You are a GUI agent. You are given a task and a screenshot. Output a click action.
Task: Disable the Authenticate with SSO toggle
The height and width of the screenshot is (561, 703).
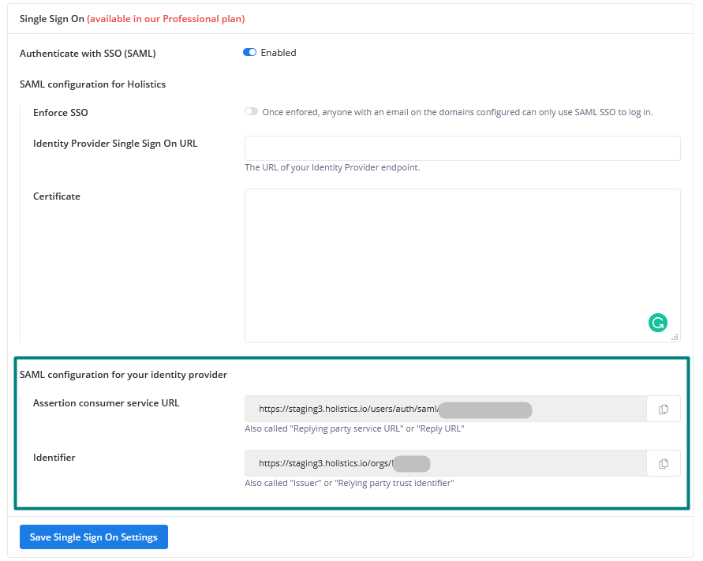[x=250, y=53]
